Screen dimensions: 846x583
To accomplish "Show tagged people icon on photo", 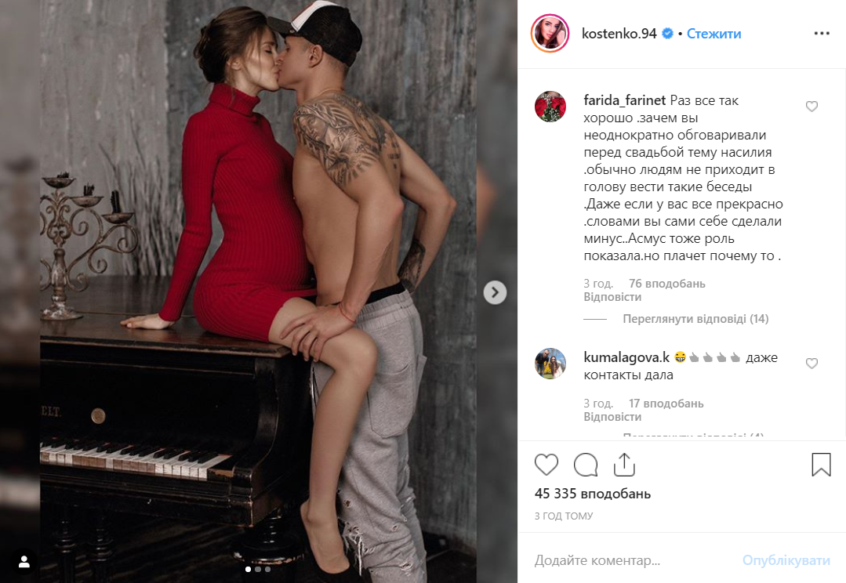I will click(24, 562).
